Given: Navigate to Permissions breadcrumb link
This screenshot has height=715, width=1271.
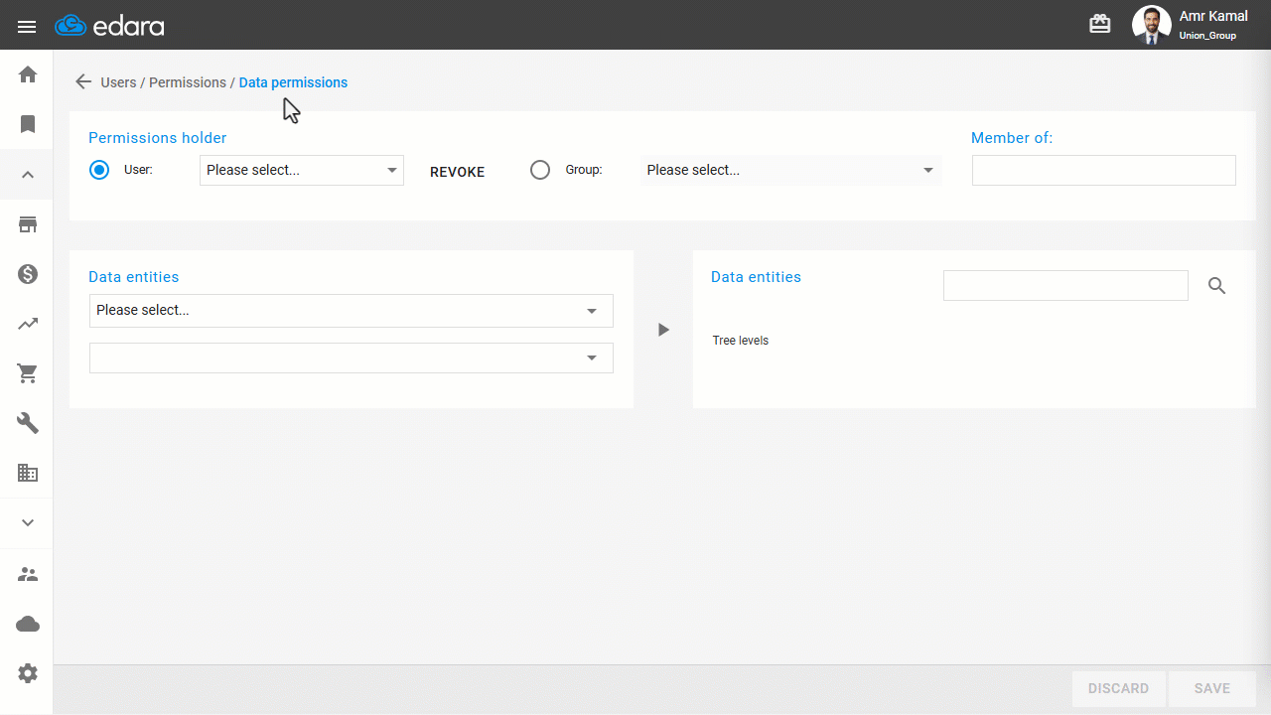Looking at the screenshot, I should [188, 82].
